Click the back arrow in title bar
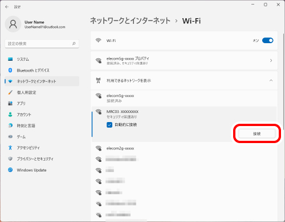Screen dimensions: 285x222 (7, 7)
